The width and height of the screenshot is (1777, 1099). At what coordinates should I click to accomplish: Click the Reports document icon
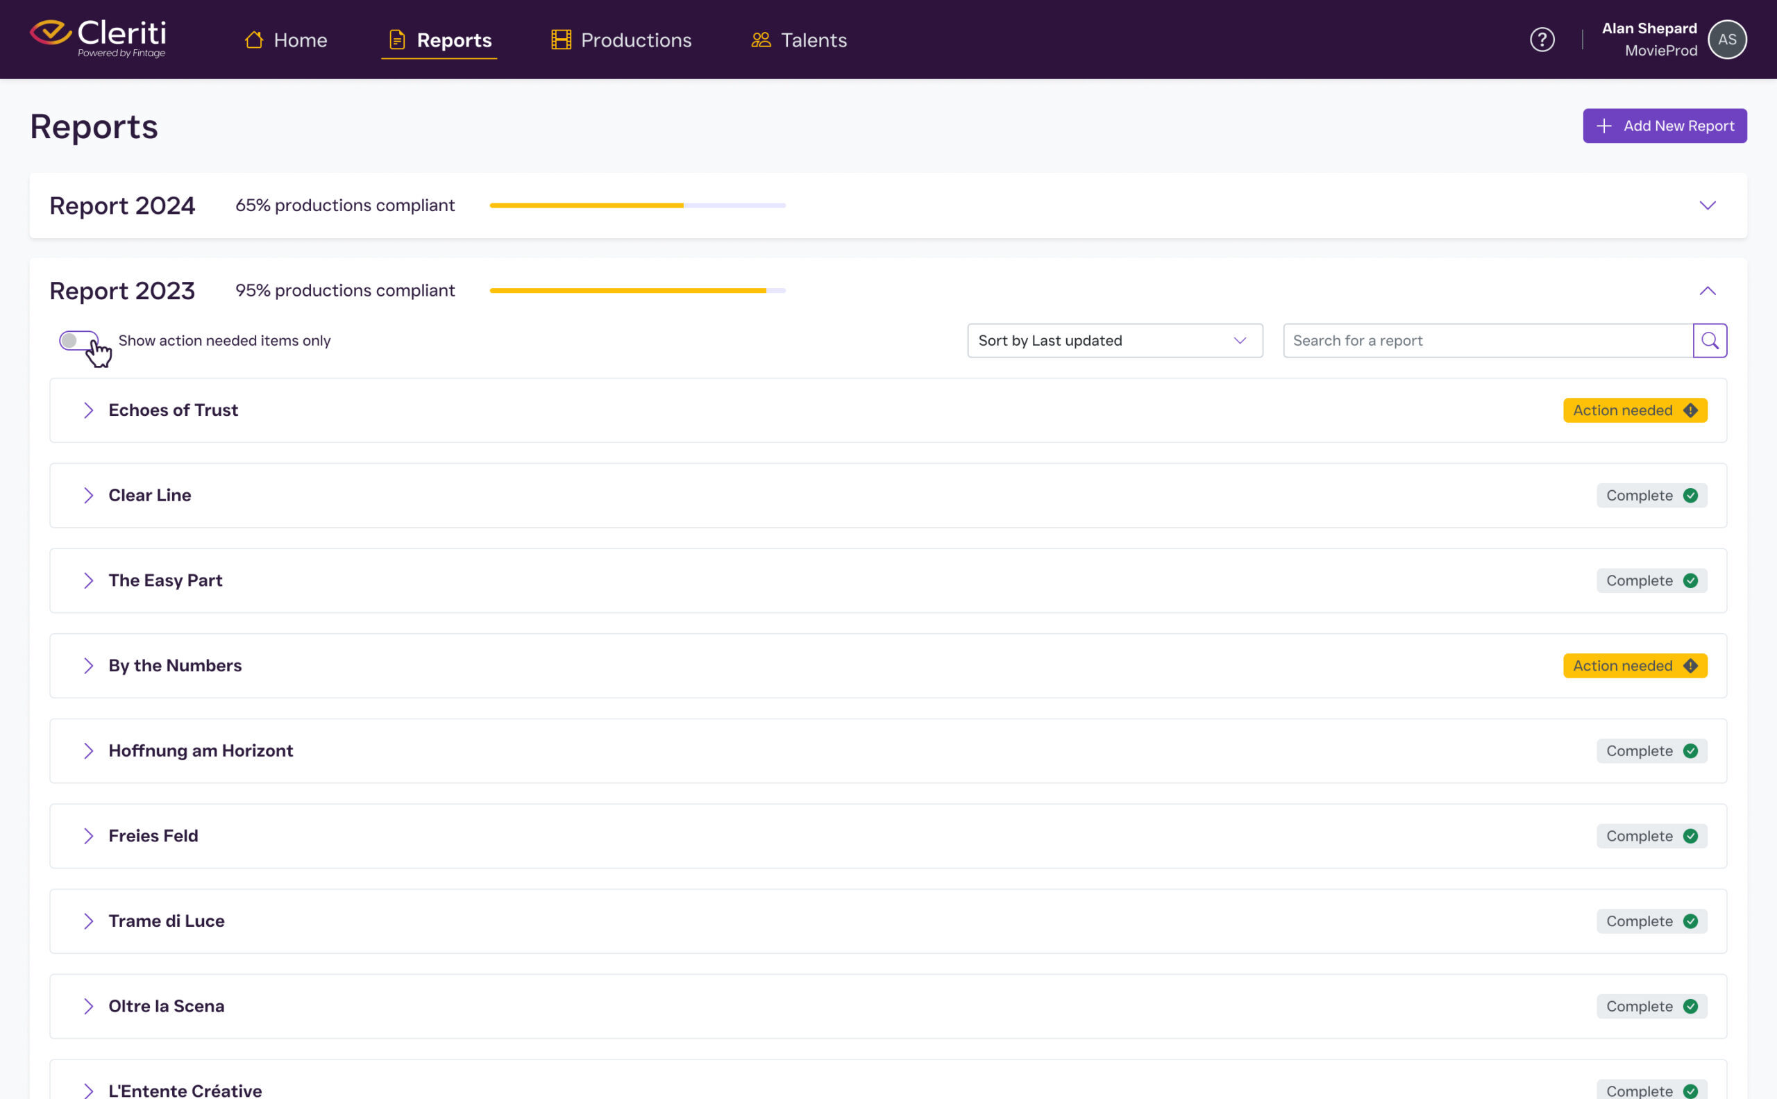397,40
